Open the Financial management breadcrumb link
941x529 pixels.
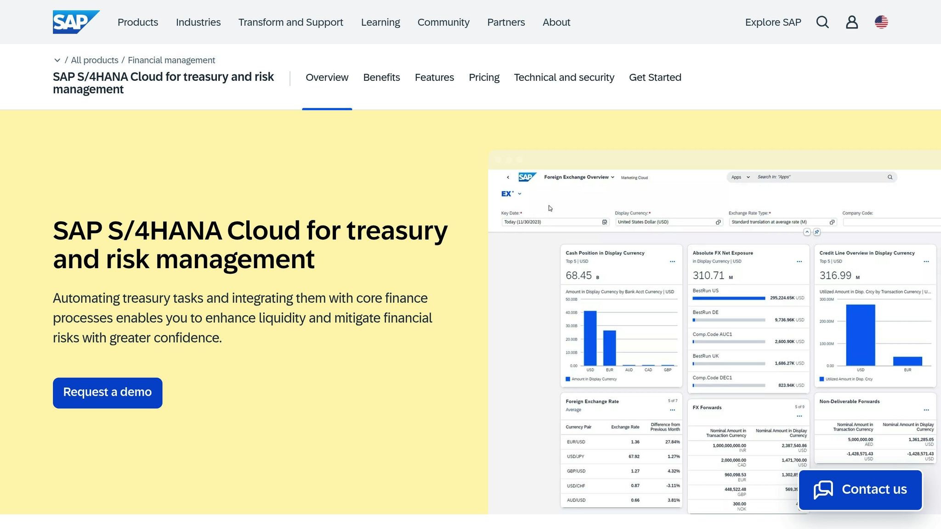pyautogui.click(x=171, y=60)
